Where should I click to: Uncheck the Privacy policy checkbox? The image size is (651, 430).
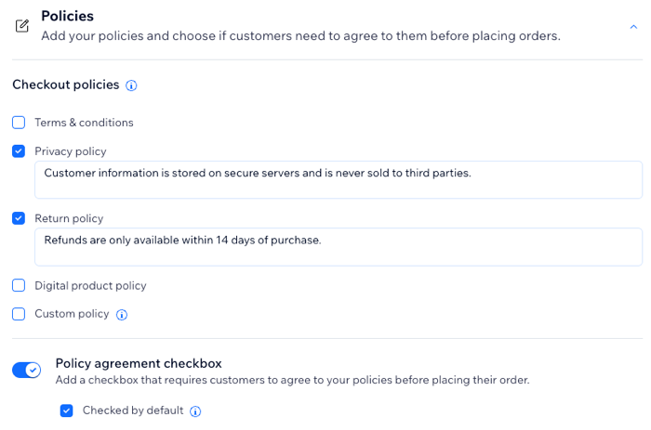[x=19, y=151]
